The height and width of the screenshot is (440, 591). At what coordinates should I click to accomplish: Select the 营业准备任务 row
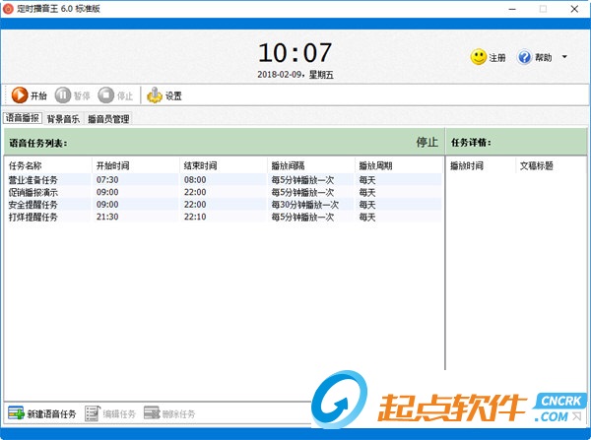[224, 180]
